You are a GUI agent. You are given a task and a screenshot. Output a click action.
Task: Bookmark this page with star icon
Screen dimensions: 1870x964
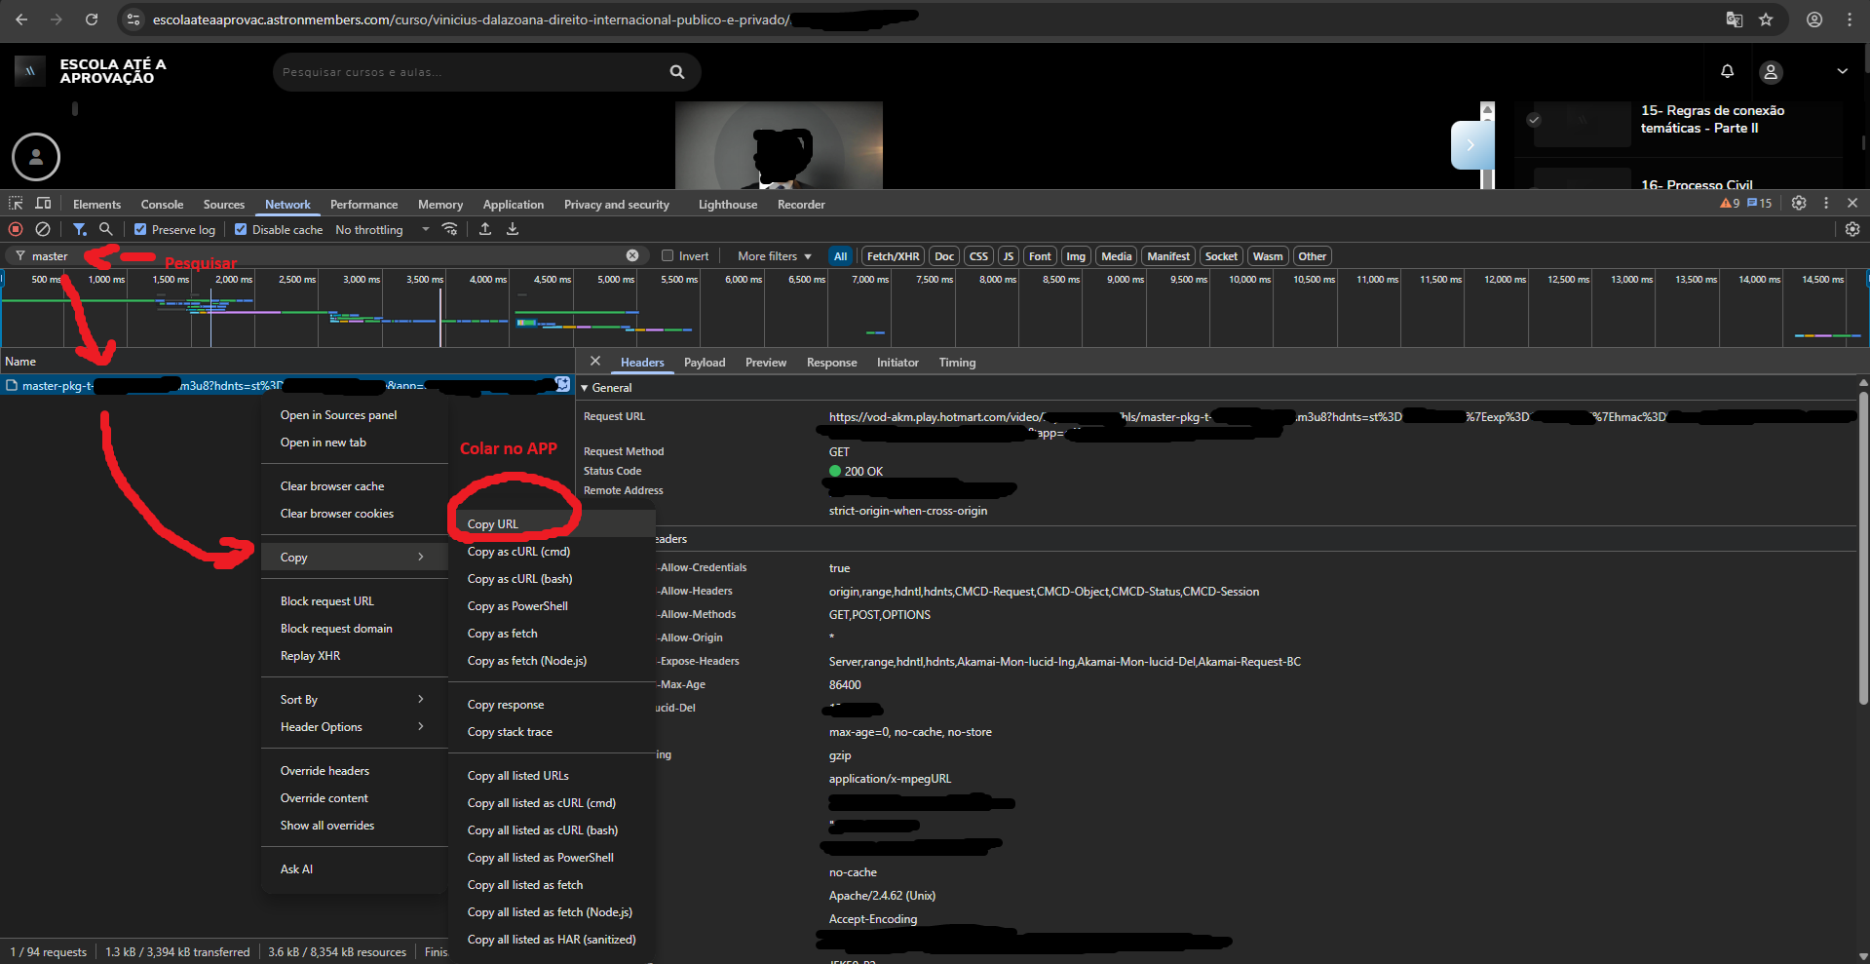[x=1766, y=19]
